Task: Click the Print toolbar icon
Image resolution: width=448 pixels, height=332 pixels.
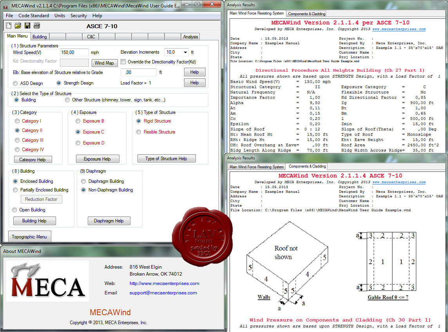Action: click(x=37, y=26)
